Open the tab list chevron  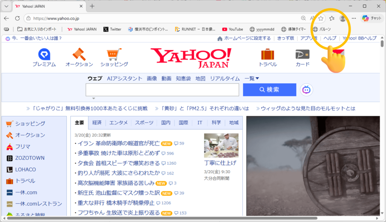6,6
